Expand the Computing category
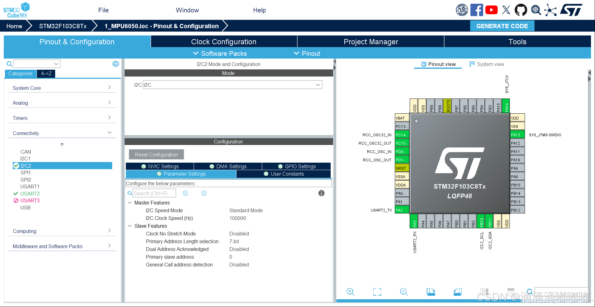The height and width of the screenshot is (307, 595). pyautogui.click(x=62, y=231)
